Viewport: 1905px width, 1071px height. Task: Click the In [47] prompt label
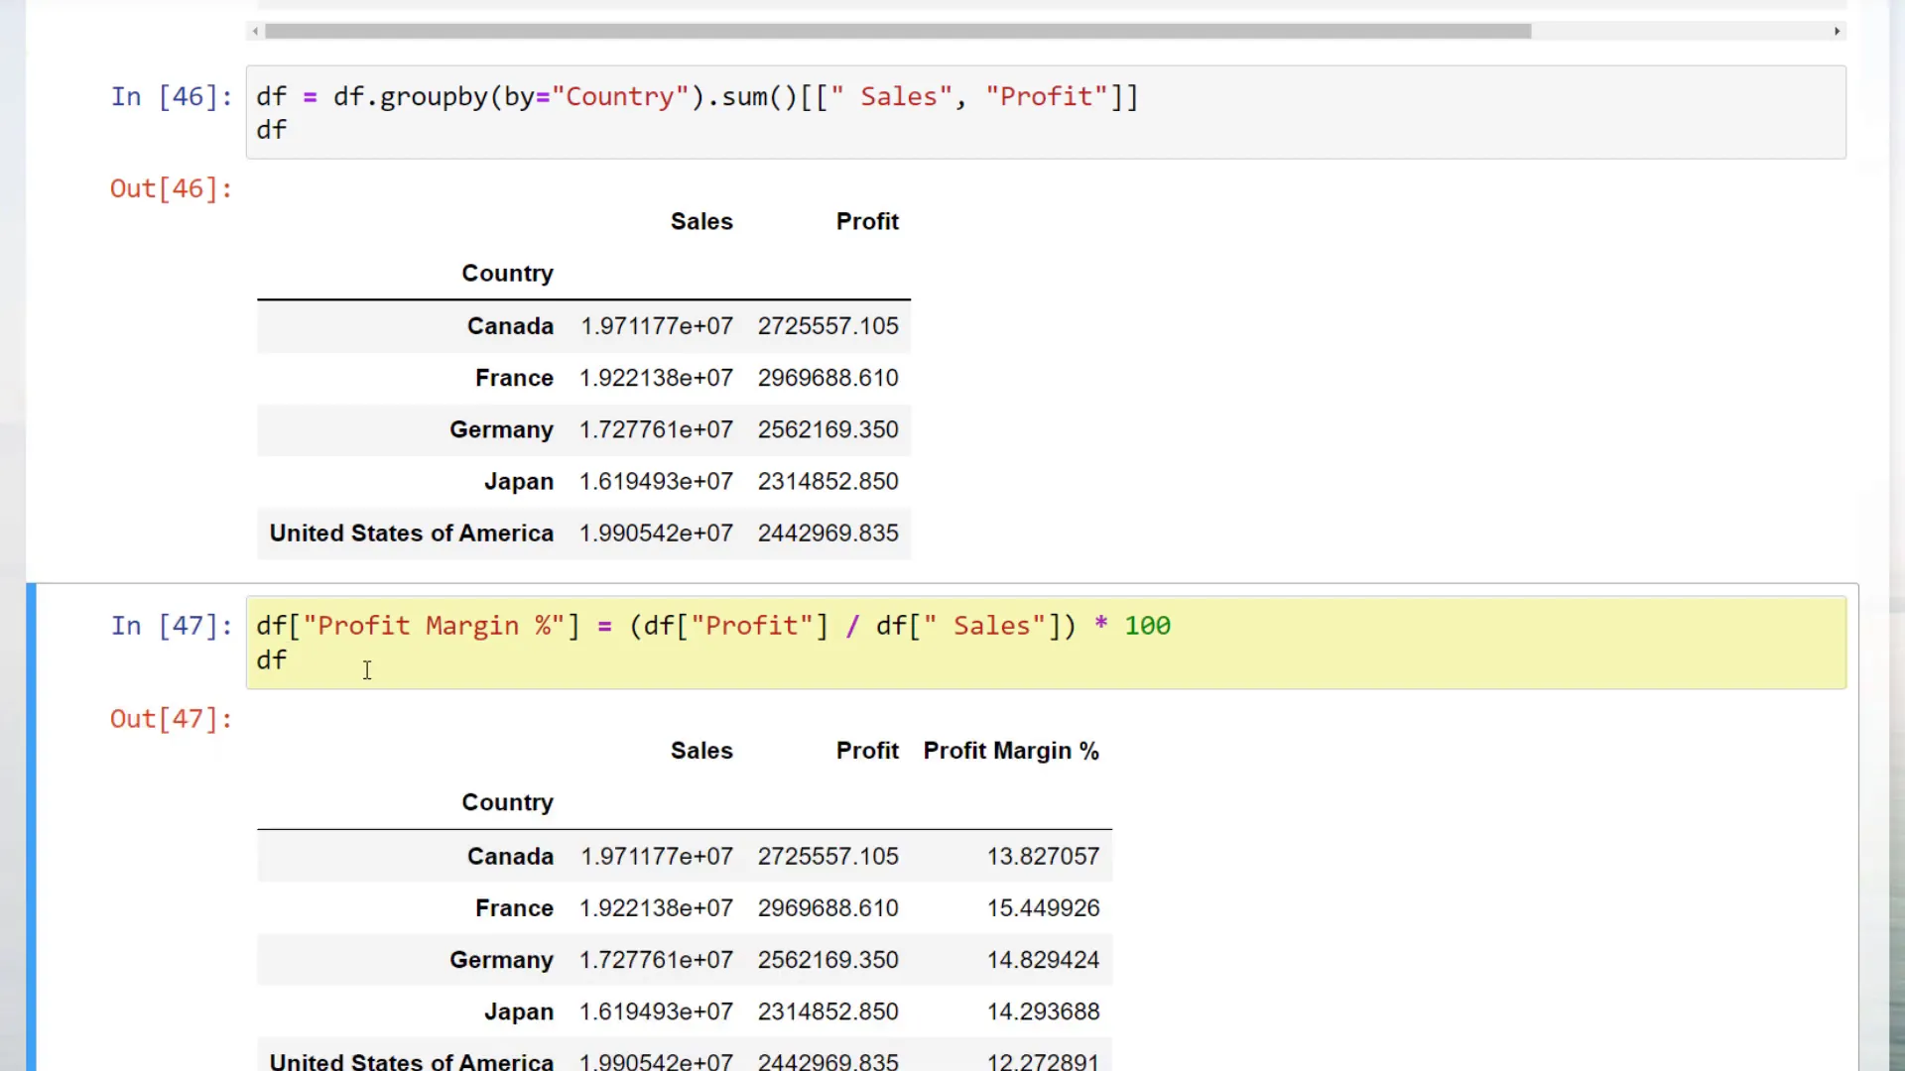click(171, 627)
